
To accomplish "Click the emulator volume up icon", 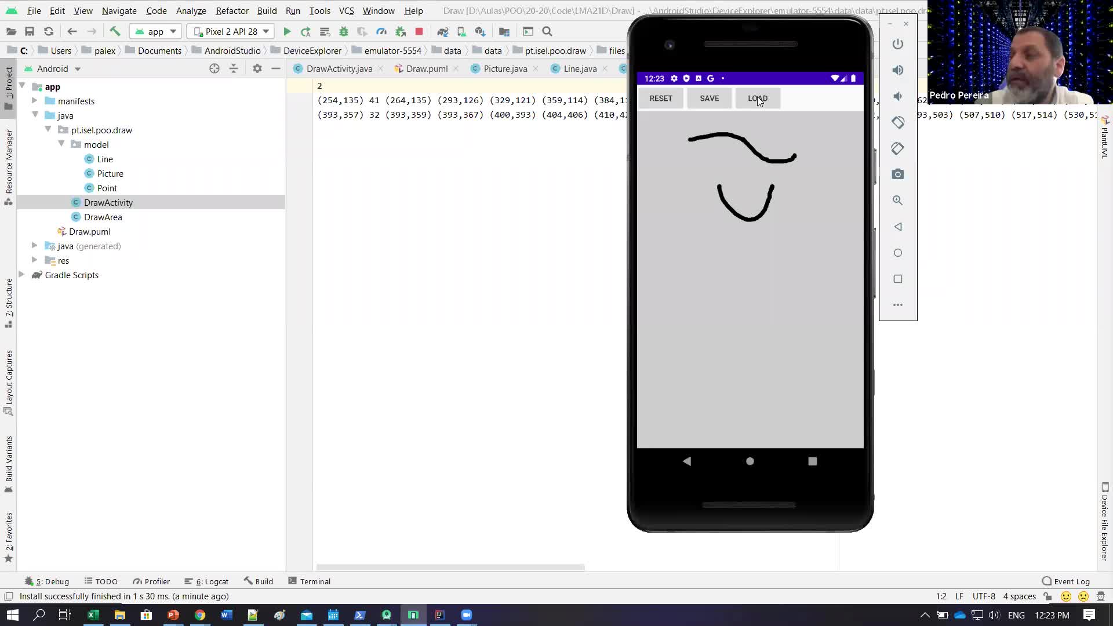I will (898, 70).
